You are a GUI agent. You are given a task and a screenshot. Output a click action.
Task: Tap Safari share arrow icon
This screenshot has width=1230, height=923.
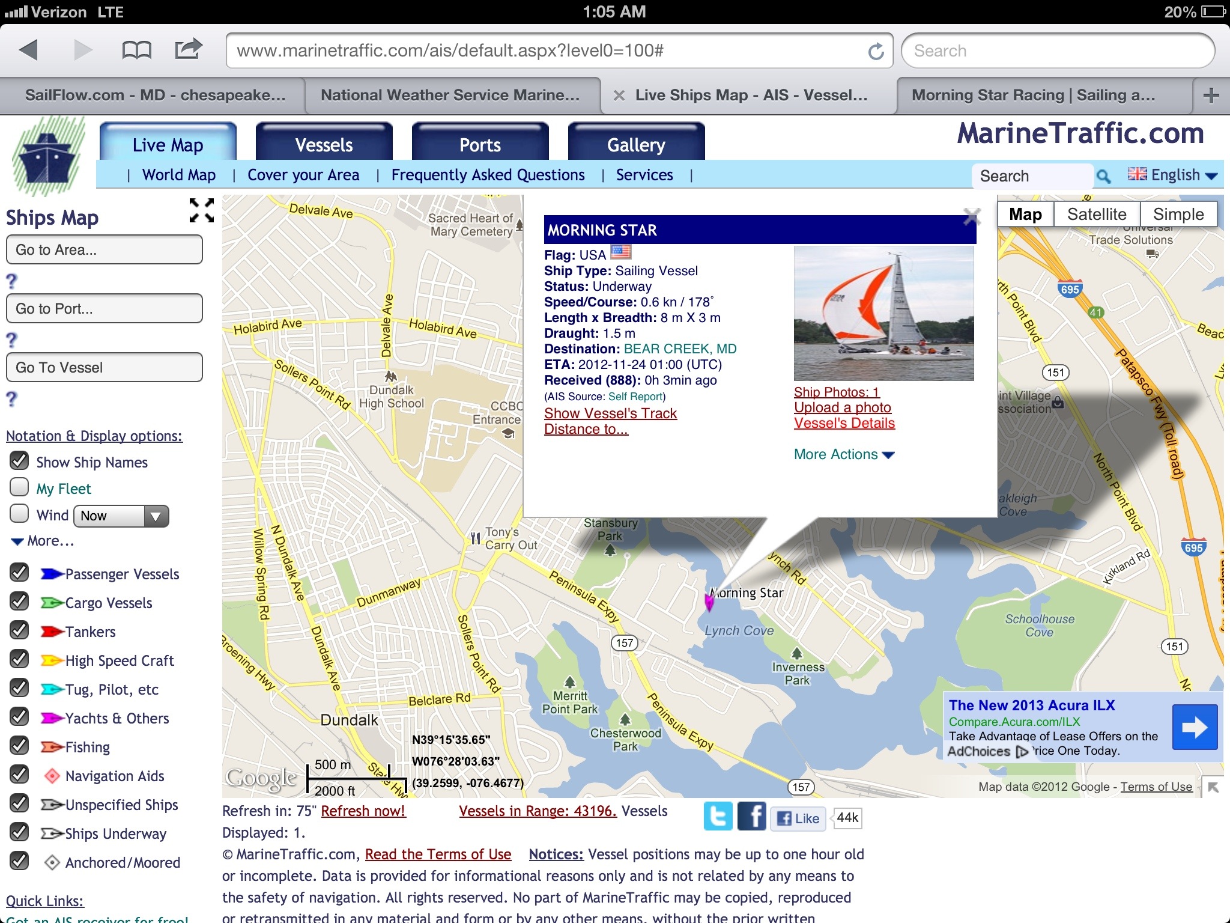tap(188, 49)
